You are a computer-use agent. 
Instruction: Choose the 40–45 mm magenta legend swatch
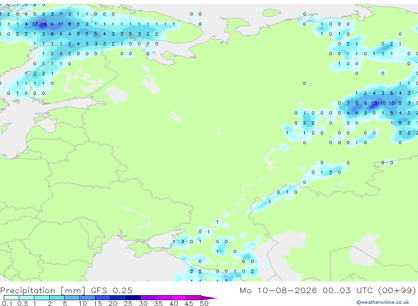(x=178, y=298)
